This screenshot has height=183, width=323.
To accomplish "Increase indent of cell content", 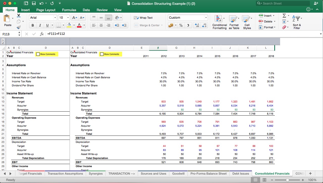I will [x=124, y=25].
